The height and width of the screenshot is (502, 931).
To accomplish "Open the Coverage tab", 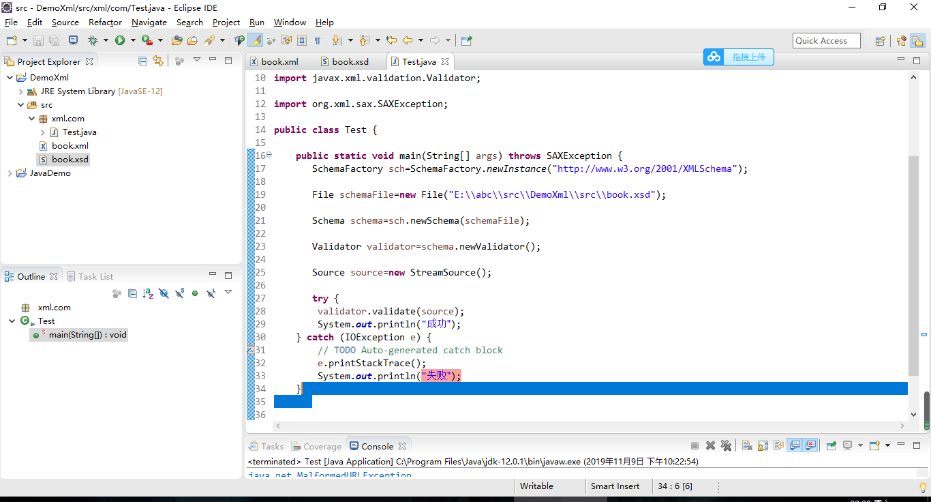I will point(317,447).
